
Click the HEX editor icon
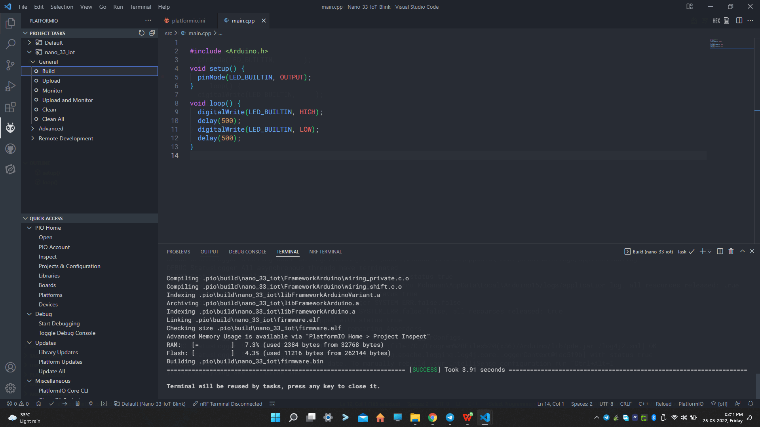(716, 21)
